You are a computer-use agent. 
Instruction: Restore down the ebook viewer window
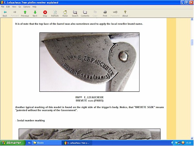187,3
